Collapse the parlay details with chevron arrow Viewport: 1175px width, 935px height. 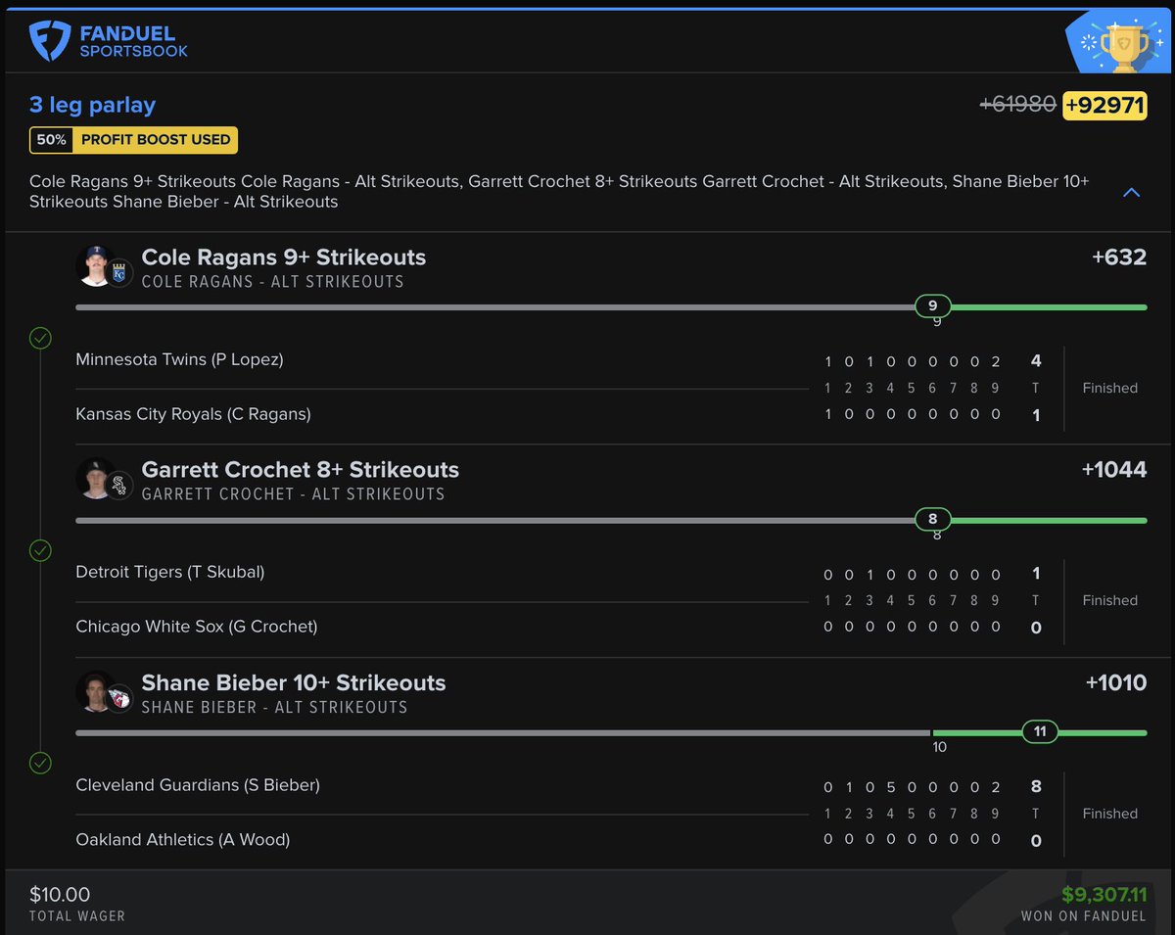coord(1131,192)
